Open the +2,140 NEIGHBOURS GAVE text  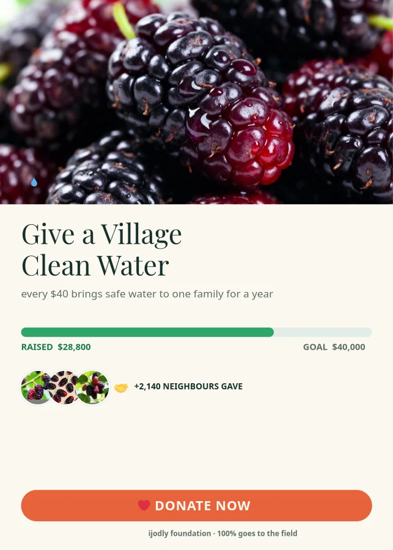(188, 387)
